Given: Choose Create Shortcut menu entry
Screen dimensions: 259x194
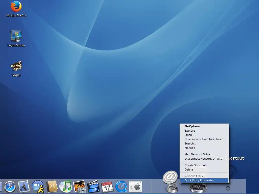Looking at the screenshot, I should [x=204, y=165].
